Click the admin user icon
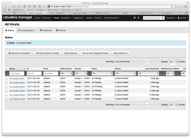Viewport: 191px width, 138px height. coord(179,18)
